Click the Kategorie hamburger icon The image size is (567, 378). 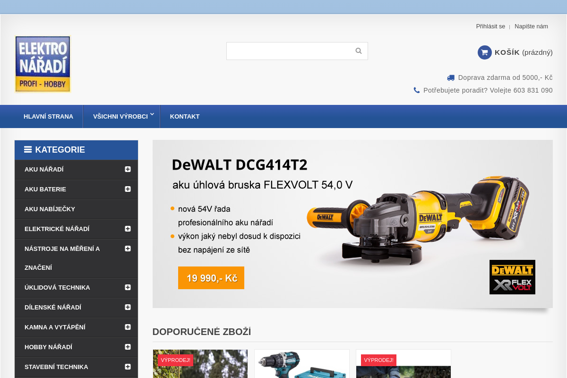coord(28,150)
